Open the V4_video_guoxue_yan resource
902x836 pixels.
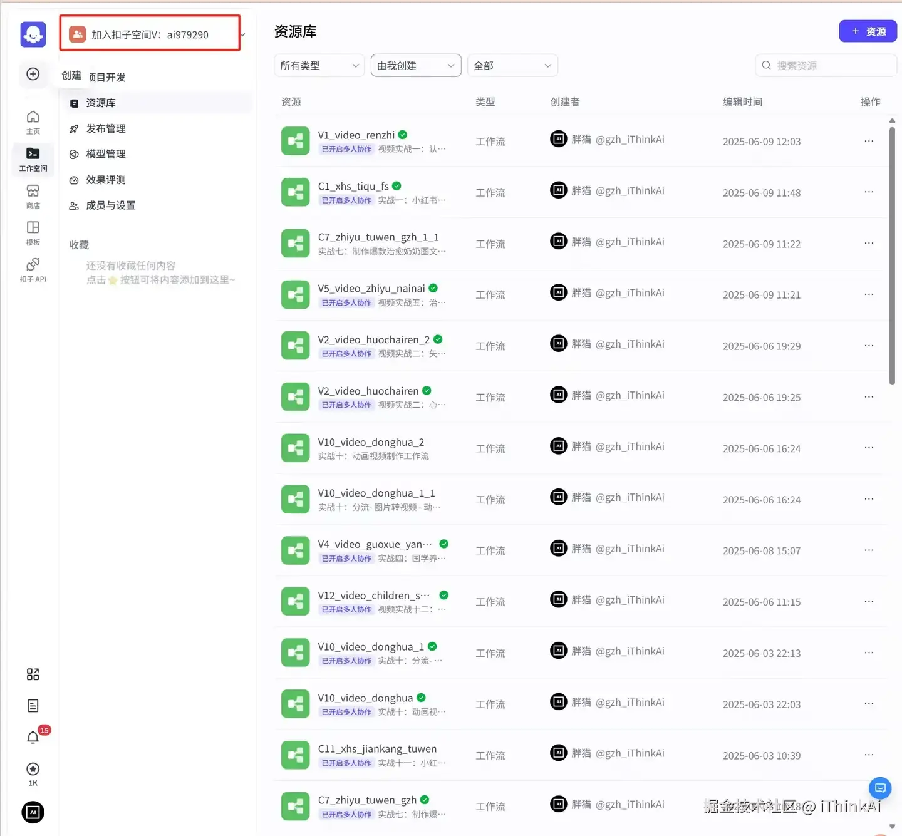[375, 544]
